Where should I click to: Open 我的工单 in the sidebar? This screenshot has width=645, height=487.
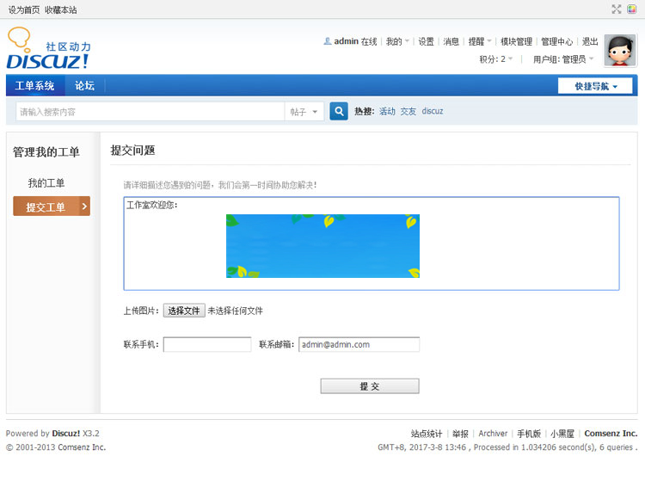46,183
